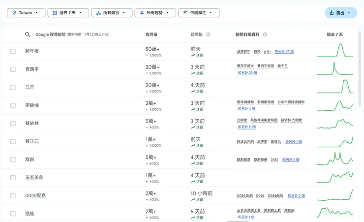Open the 匯出 export dropdown
This screenshot has width=364, height=222.
(x=340, y=13)
